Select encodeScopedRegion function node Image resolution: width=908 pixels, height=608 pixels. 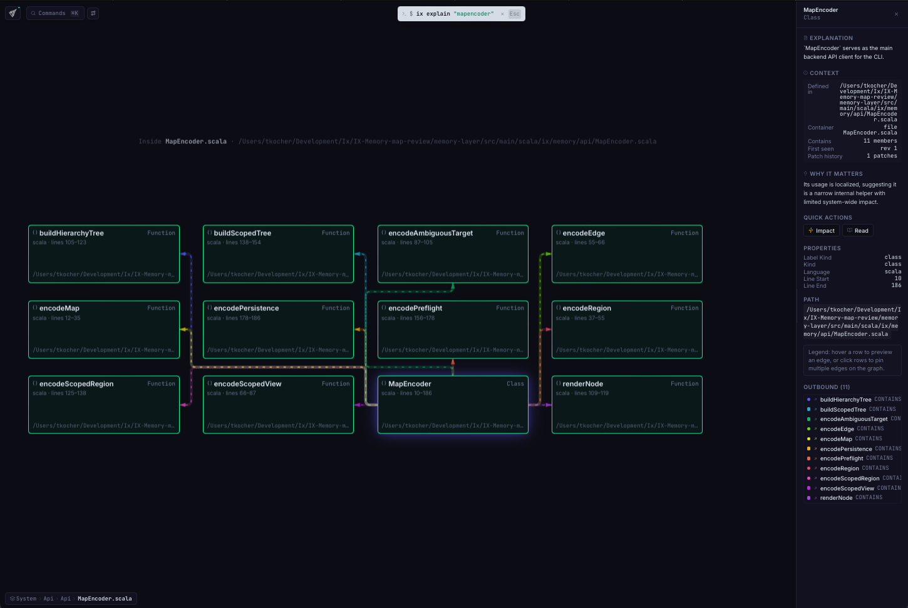pyautogui.click(x=104, y=405)
